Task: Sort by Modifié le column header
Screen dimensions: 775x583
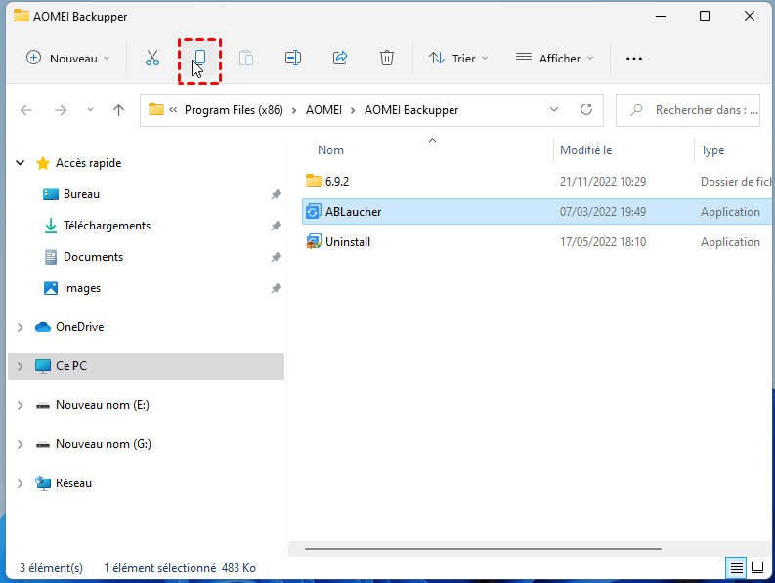Action: pos(585,150)
